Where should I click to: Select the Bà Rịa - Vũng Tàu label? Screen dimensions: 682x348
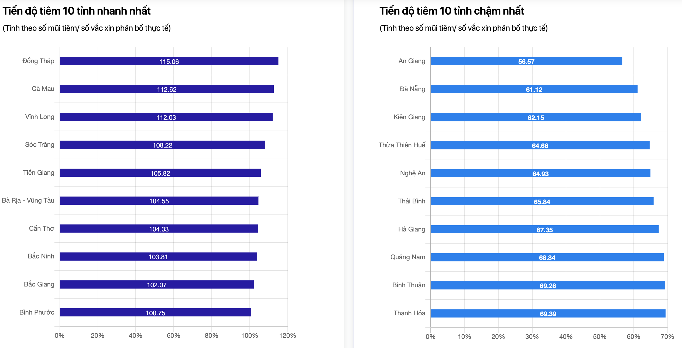28,200
